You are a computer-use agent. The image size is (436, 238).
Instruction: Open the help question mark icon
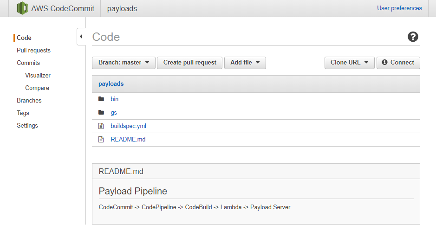coord(413,37)
